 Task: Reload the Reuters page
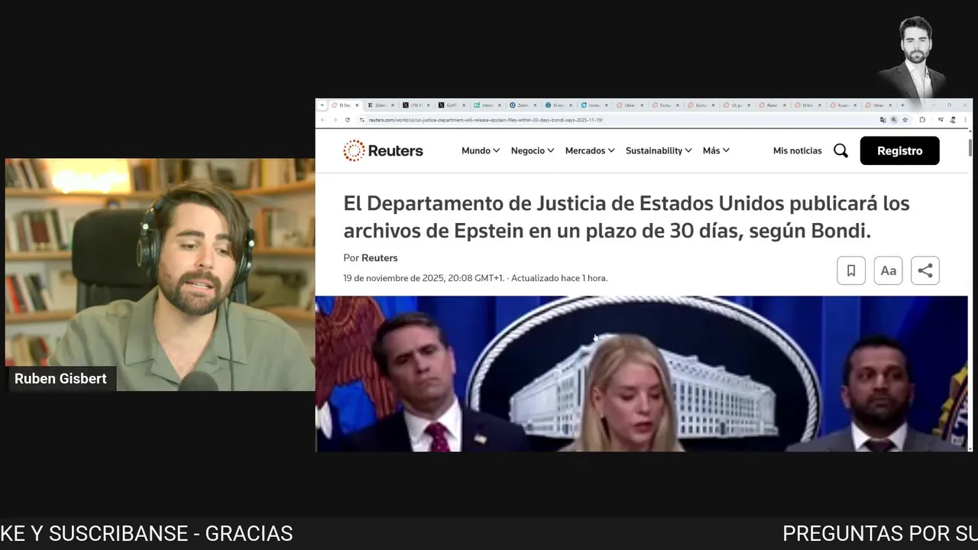(348, 120)
